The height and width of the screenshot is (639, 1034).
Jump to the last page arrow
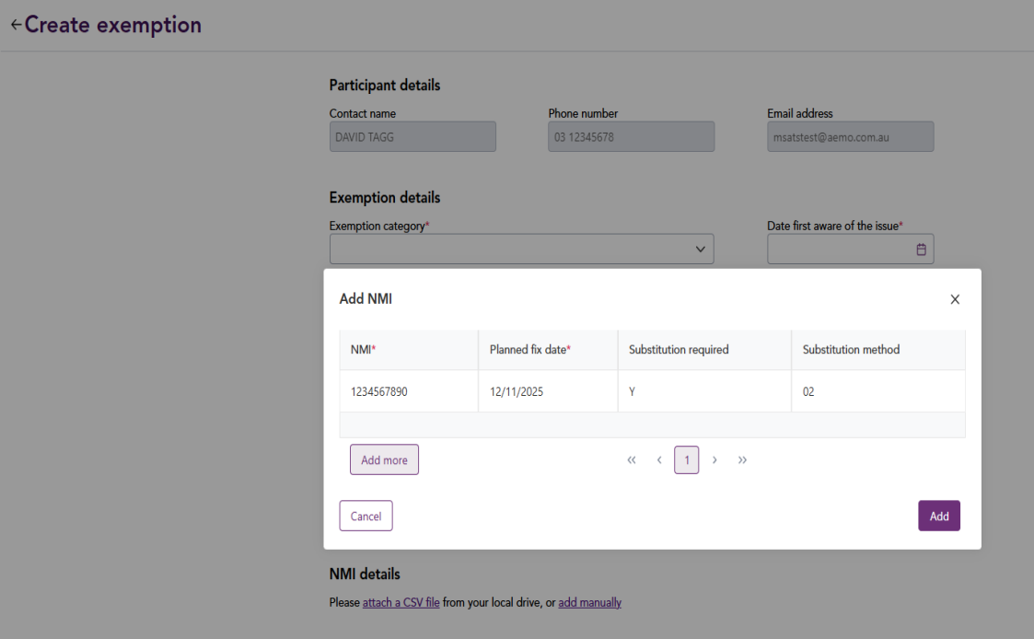point(742,460)
